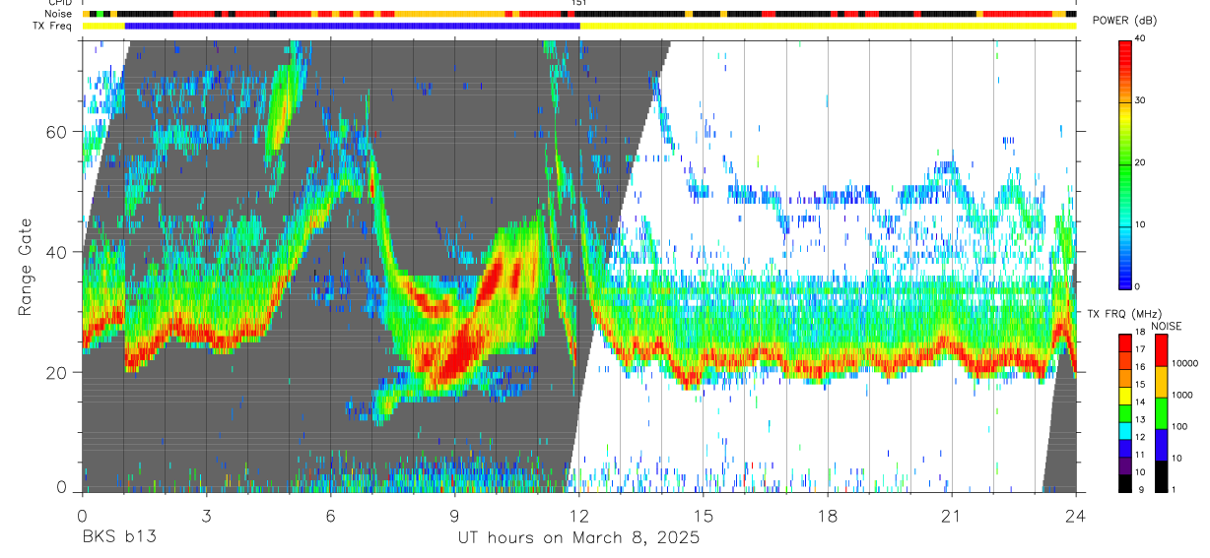Click the BKS b13 radar beam label
This screenshot has width=1210, height=558.
(117, 538)
